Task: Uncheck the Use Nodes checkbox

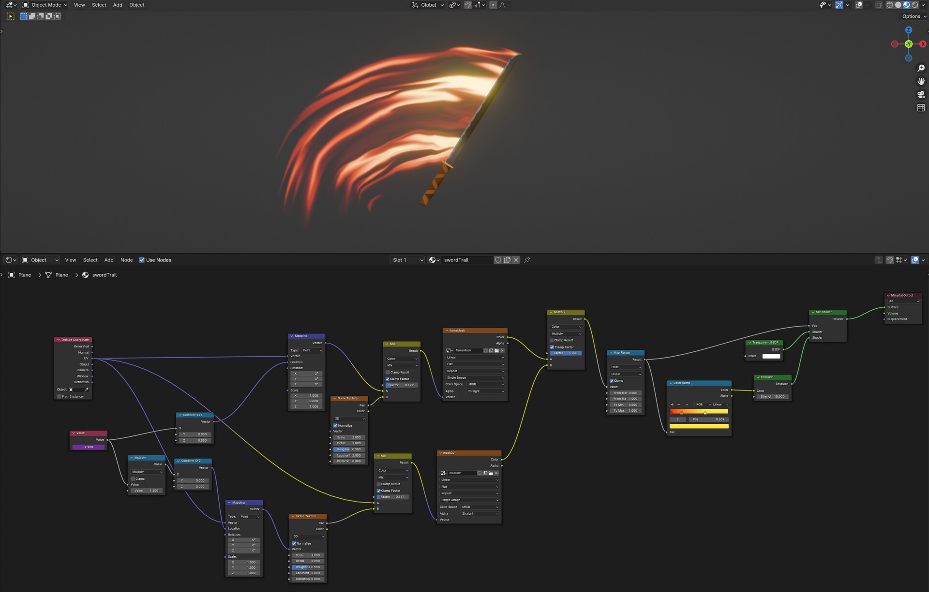Action: (142, 260)
